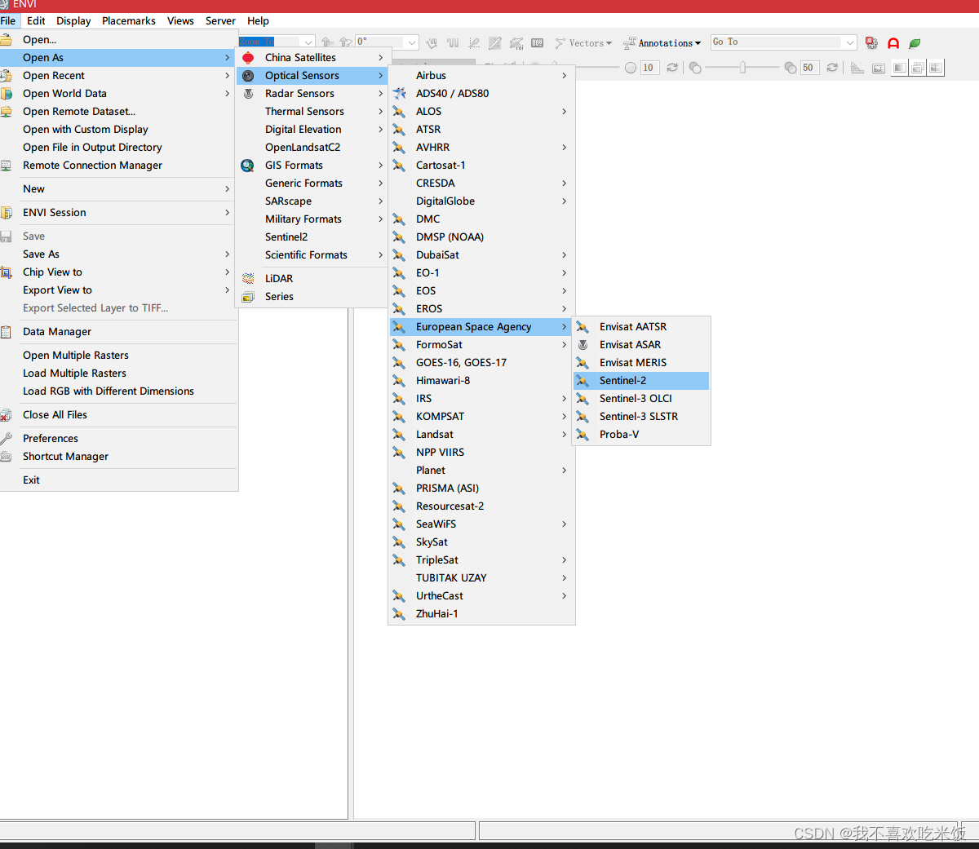Select Chip View to submenu
Viewport: 979px width, 849px height.
[119, 272]
